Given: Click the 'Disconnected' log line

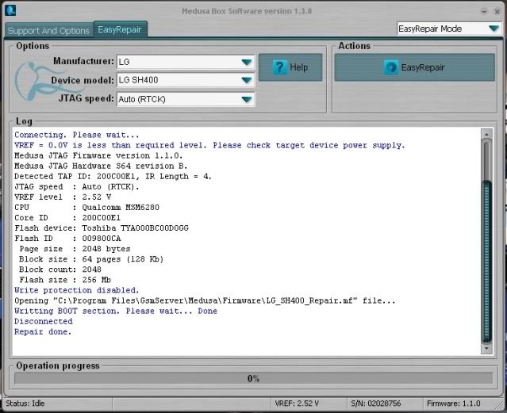Looking at the screenshot, I should [44, 321].
